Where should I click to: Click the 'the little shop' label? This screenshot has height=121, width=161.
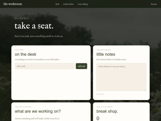[x=104, y=107]
